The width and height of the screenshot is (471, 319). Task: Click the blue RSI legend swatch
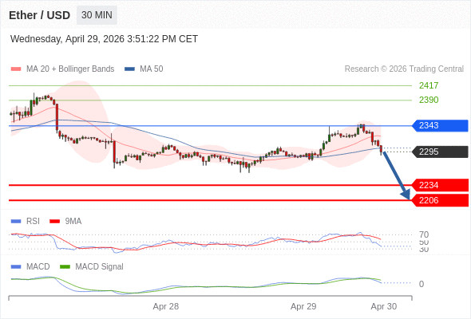pyautogui.click(x=16, y=222)
